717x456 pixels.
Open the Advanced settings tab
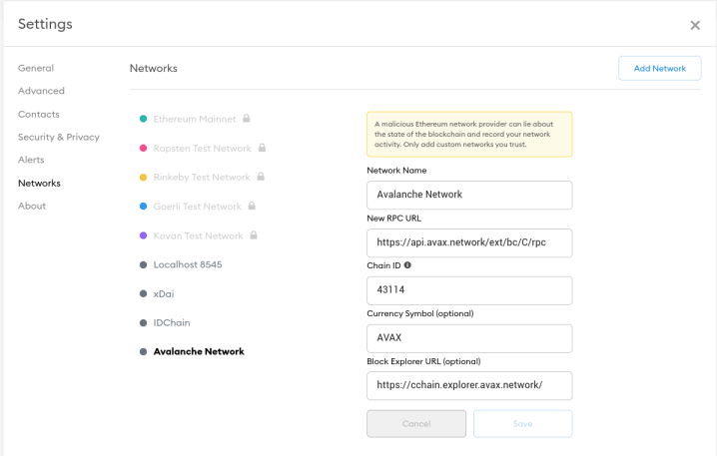(41, 91)
